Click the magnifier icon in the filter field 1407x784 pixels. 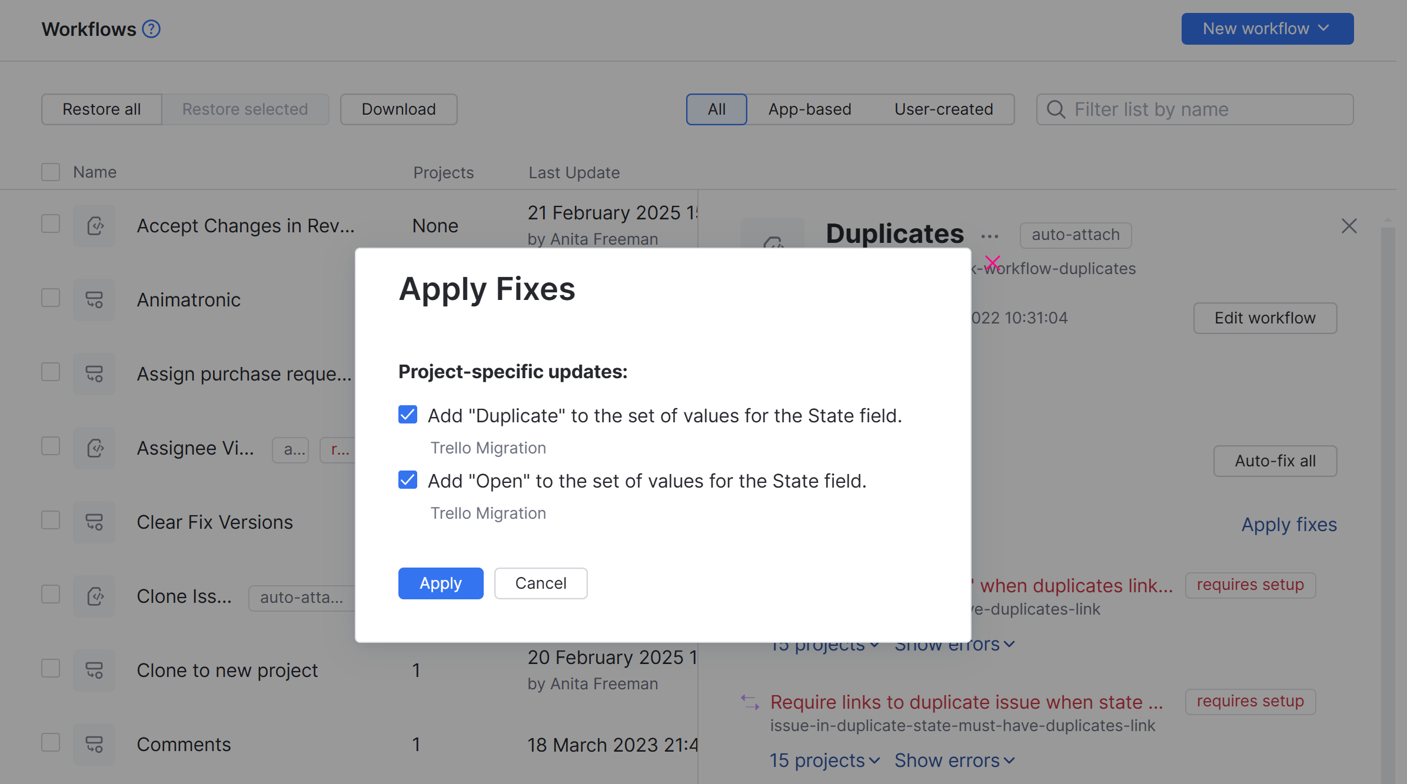click(1056, 109)
